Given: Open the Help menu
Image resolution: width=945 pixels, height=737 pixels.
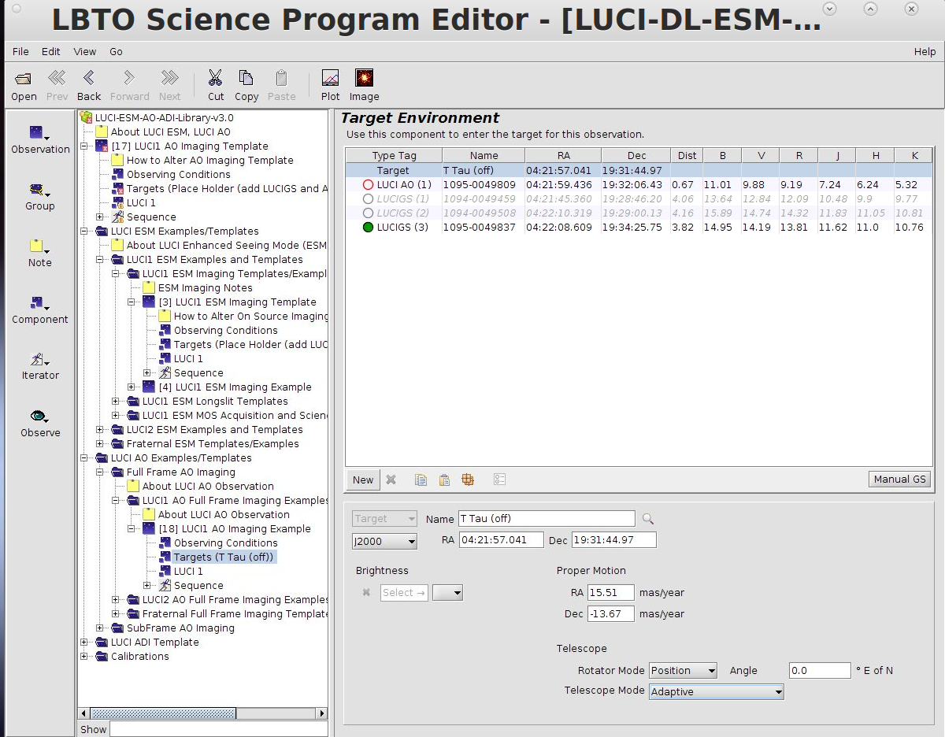Looking at the screenshot, I should pos(925,51).
